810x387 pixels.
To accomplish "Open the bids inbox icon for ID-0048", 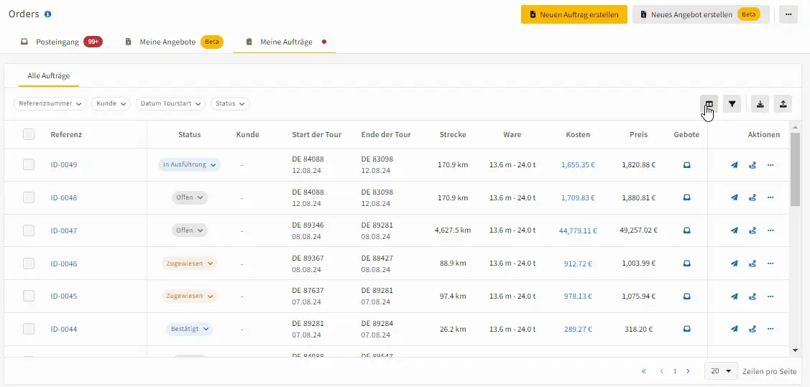I will tap(686, 197).
